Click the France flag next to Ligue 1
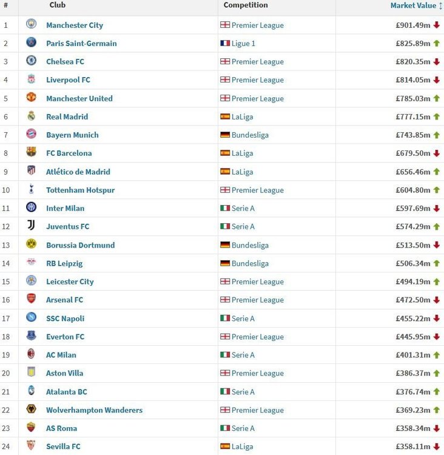The image size is (444, 455). coord(225,43)
